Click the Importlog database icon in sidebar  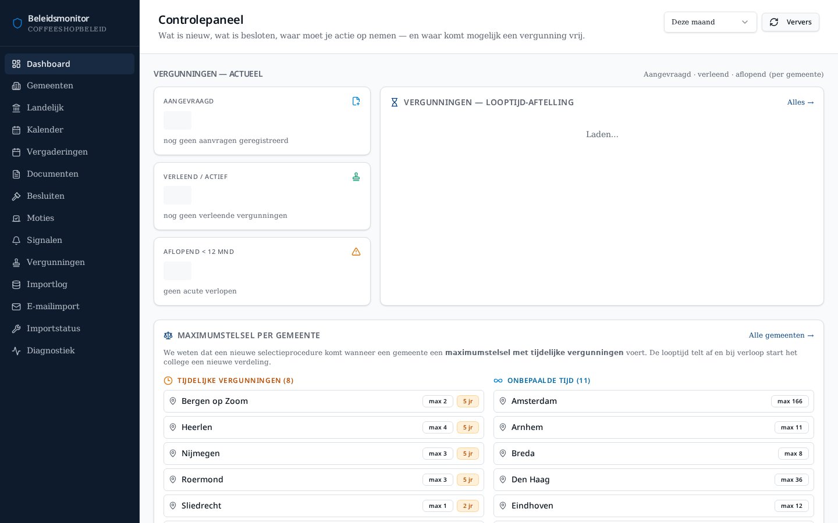coord(16,285)
